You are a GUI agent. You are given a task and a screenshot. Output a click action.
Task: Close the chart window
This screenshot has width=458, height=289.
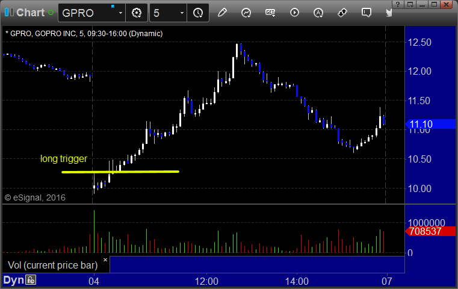click(x=447, y=4)
